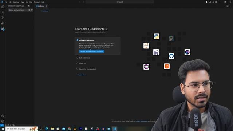This screenshot has width=233, height=131.
Task: Open the File menu
Action: pyautogui.click(x=6, y=2)
